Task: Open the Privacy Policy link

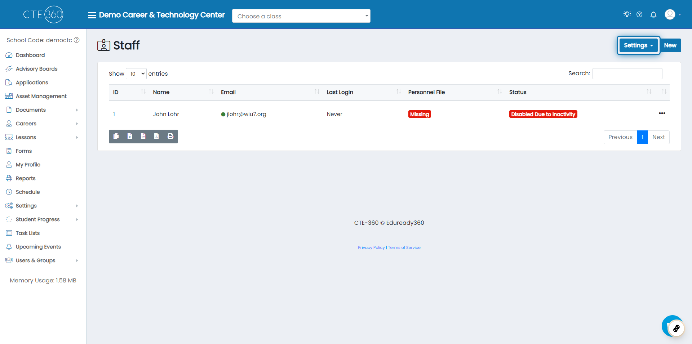Action: tap(371, 248)
